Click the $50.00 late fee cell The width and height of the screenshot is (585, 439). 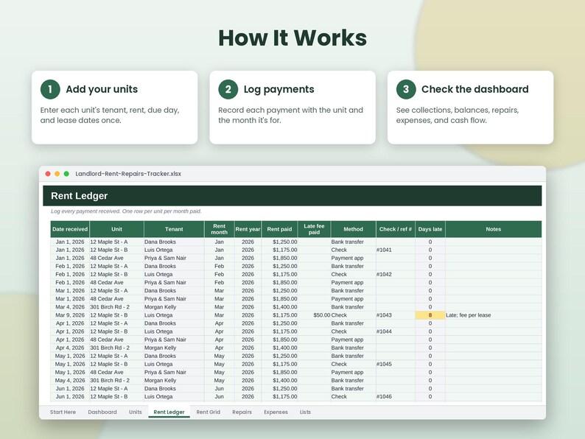[314, 315]
